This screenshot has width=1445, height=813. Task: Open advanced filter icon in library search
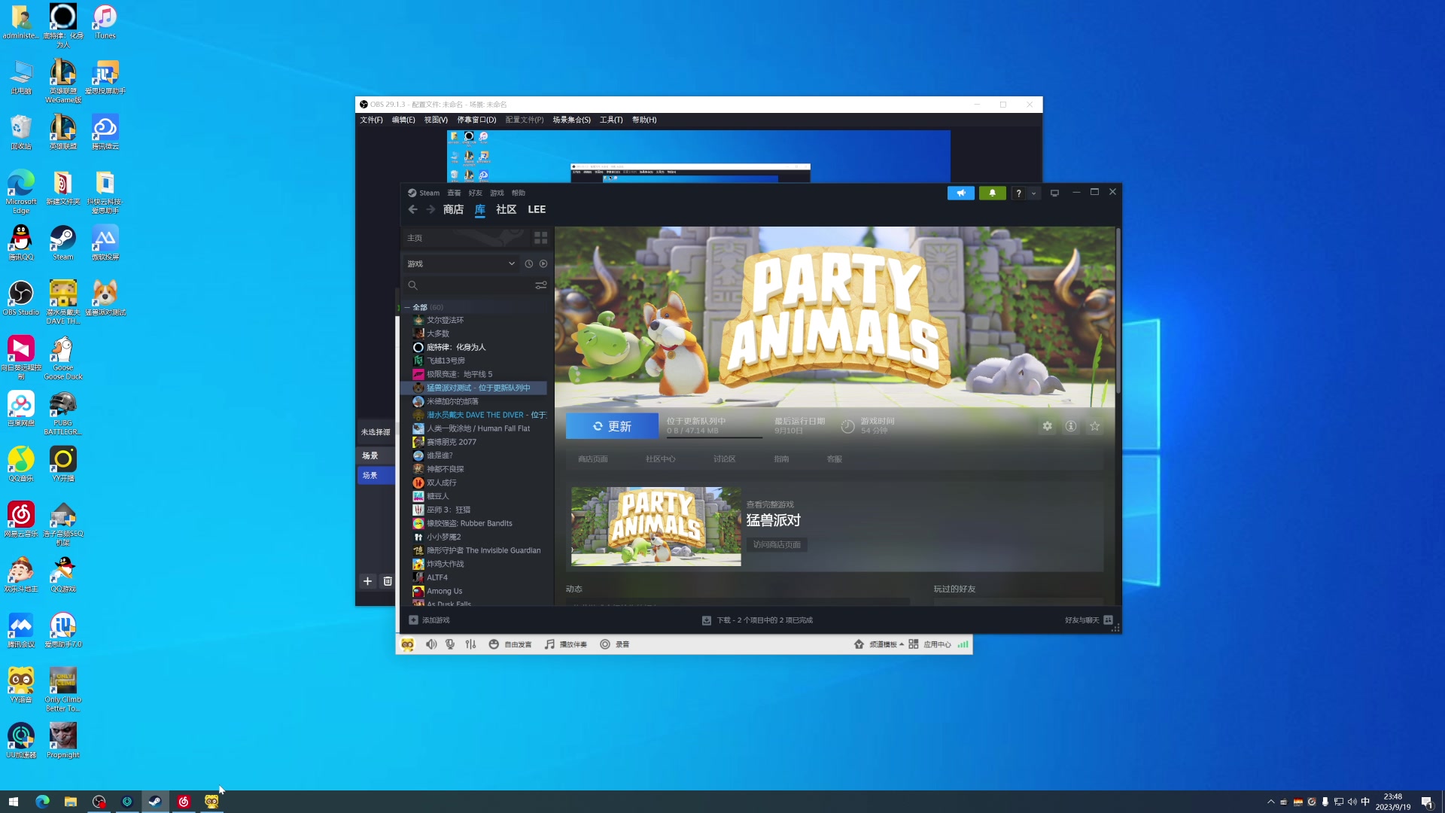540,285
